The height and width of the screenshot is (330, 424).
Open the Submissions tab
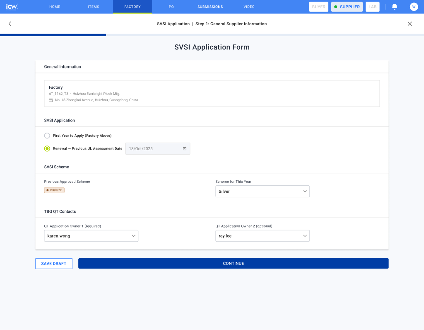click(x=210, y=7)
